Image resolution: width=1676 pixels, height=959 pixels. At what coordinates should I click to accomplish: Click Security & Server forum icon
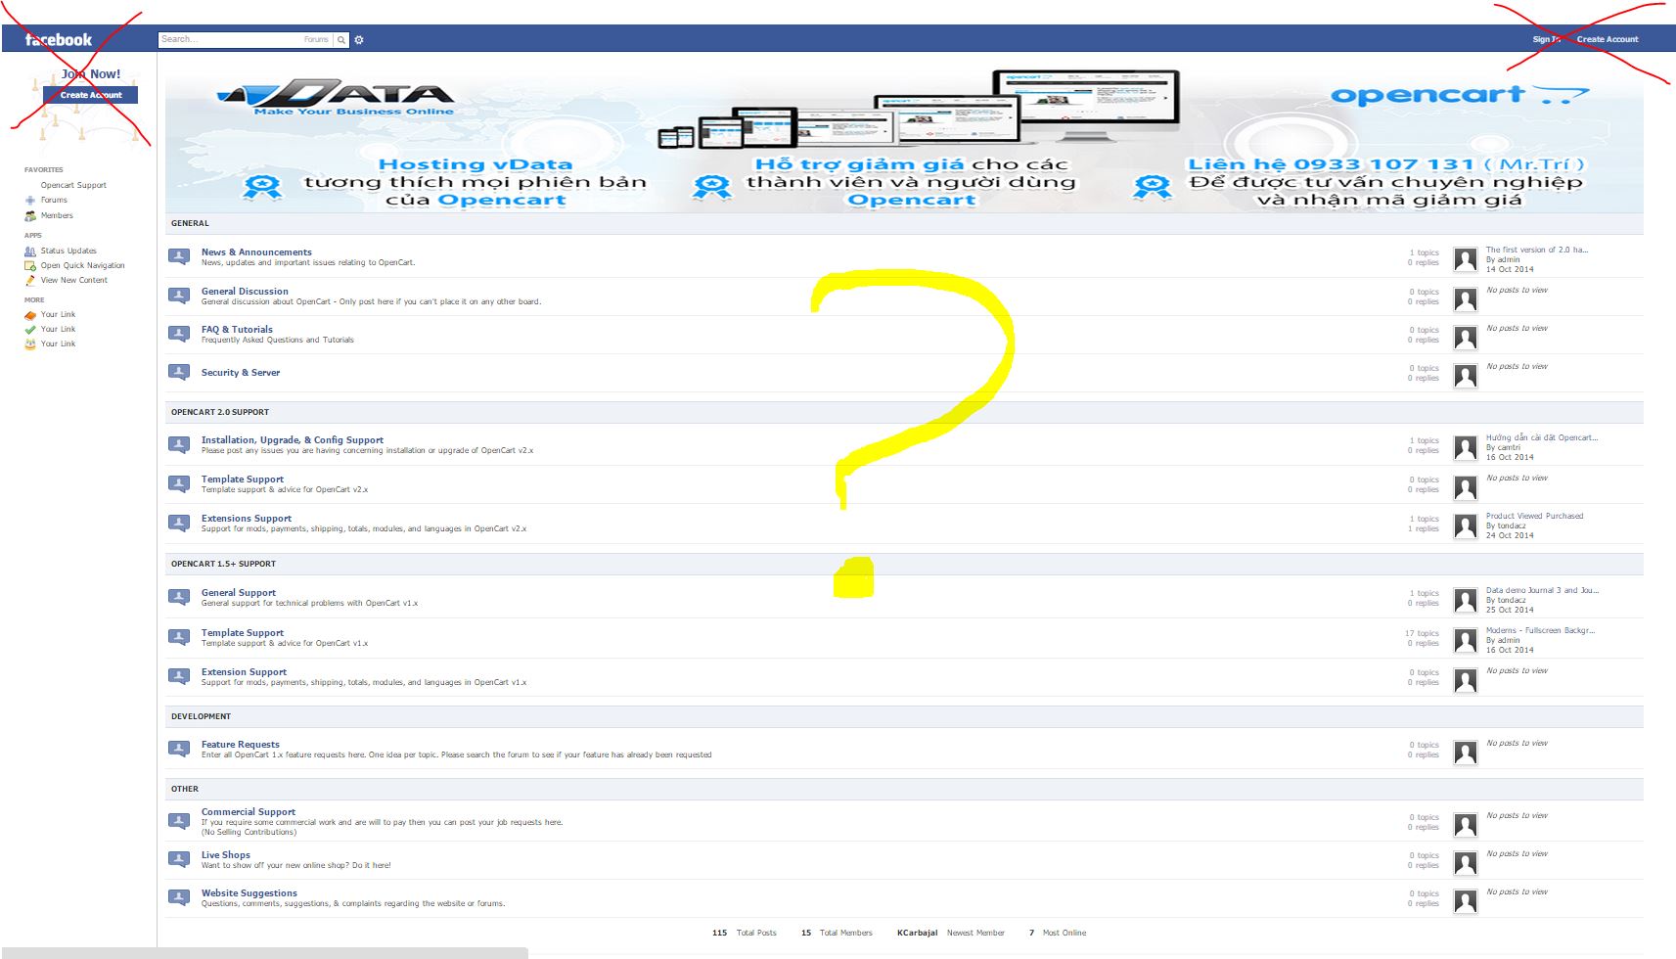pos(179,372)
